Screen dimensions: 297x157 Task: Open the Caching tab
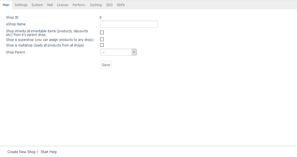96,5
